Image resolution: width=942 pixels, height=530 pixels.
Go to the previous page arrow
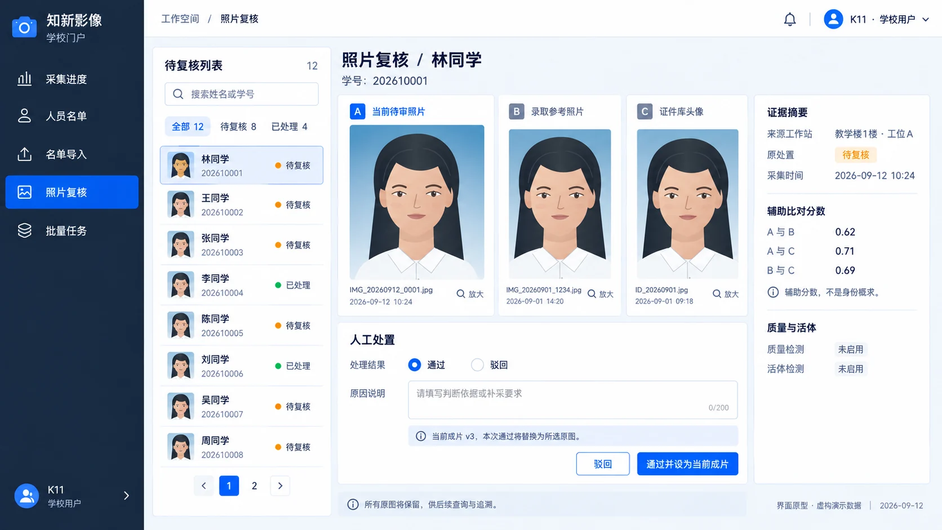coord(203,486)
